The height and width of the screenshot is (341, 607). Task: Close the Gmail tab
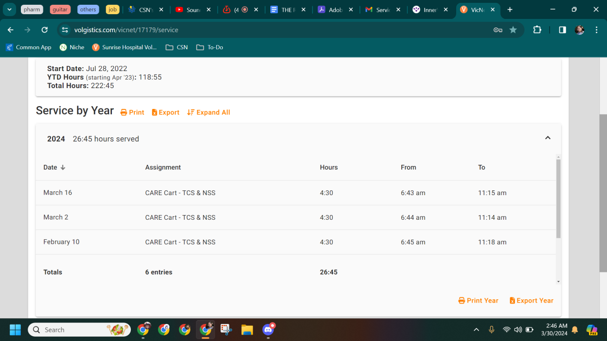(x=398, y=9)
